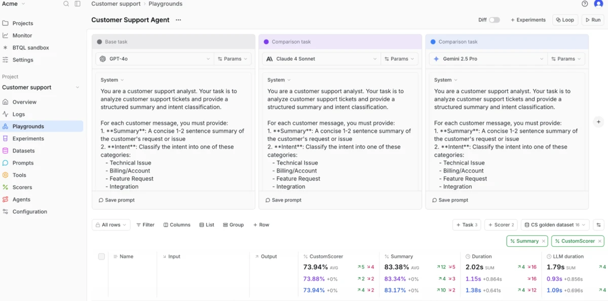
Task: Open Scorers in the sidebar
Action: click(21, 187)
